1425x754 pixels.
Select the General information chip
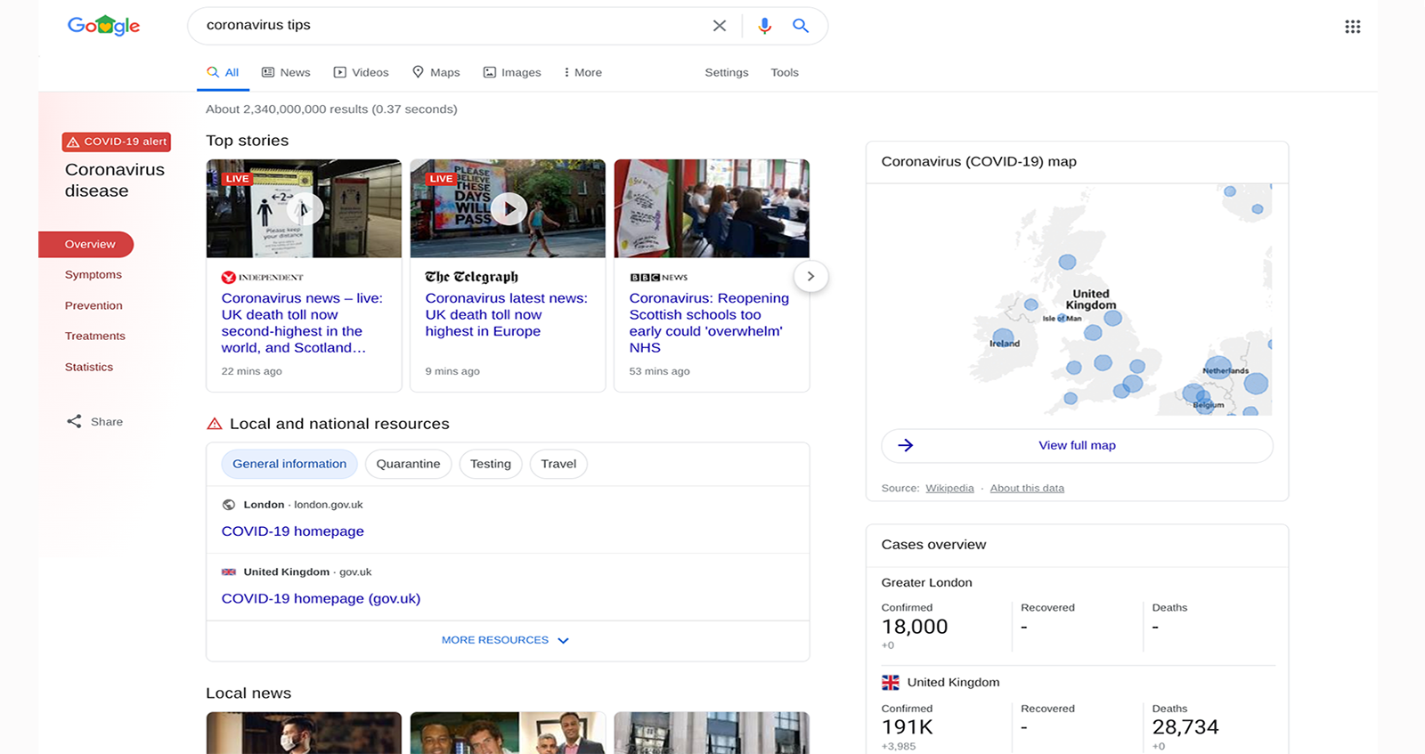click(x=289, y=464)
